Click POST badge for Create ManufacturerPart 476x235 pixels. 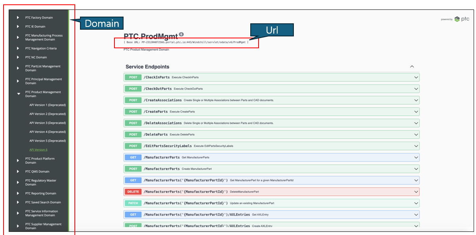pos(133,169)
